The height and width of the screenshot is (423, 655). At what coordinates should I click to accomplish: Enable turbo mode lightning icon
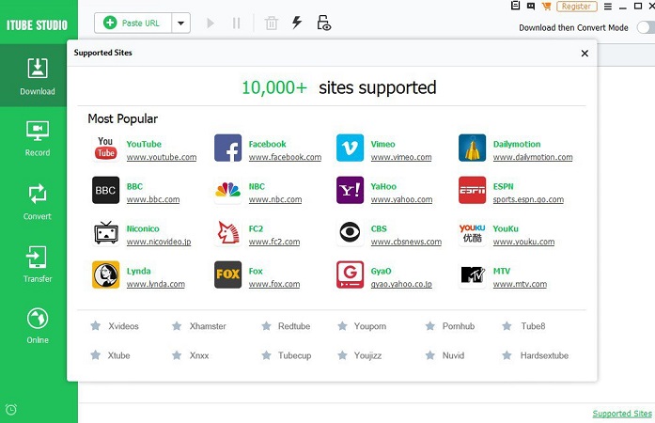297,23
